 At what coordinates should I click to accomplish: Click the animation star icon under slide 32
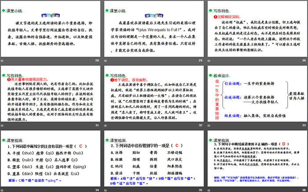pos(106,125)
